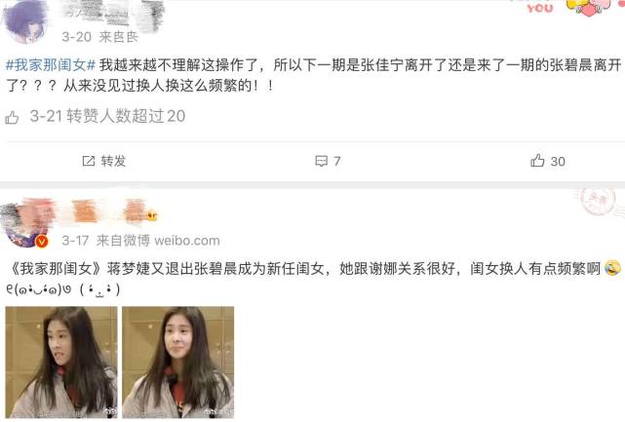Open the second poster's avatar with V badge
This screenshot has height=422, width=625.
coord(24,226)
